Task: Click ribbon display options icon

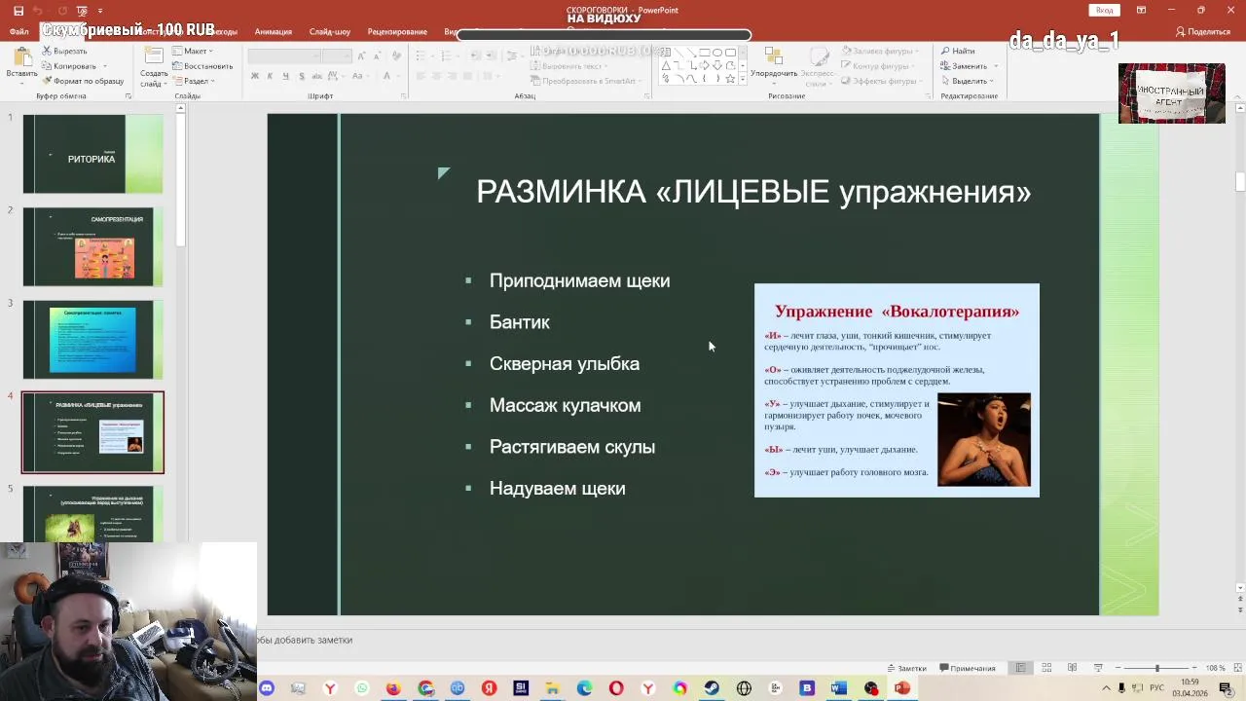Action: (x=1141, y=11)
